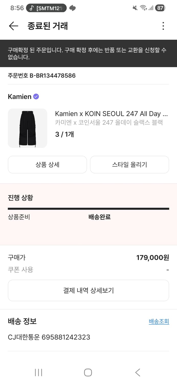This screenshot has width=177, height=384.
Task: Open 결제 내역 상세보기 details
Action: tap(88, 290)
